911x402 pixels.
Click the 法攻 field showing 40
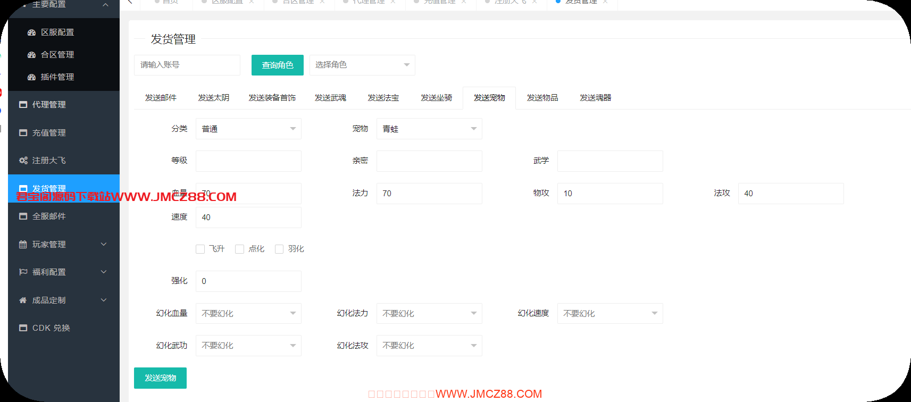click(x=791, y=194)
